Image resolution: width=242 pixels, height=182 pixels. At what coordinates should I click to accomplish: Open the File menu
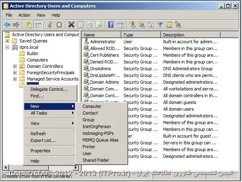coord(9,15)
